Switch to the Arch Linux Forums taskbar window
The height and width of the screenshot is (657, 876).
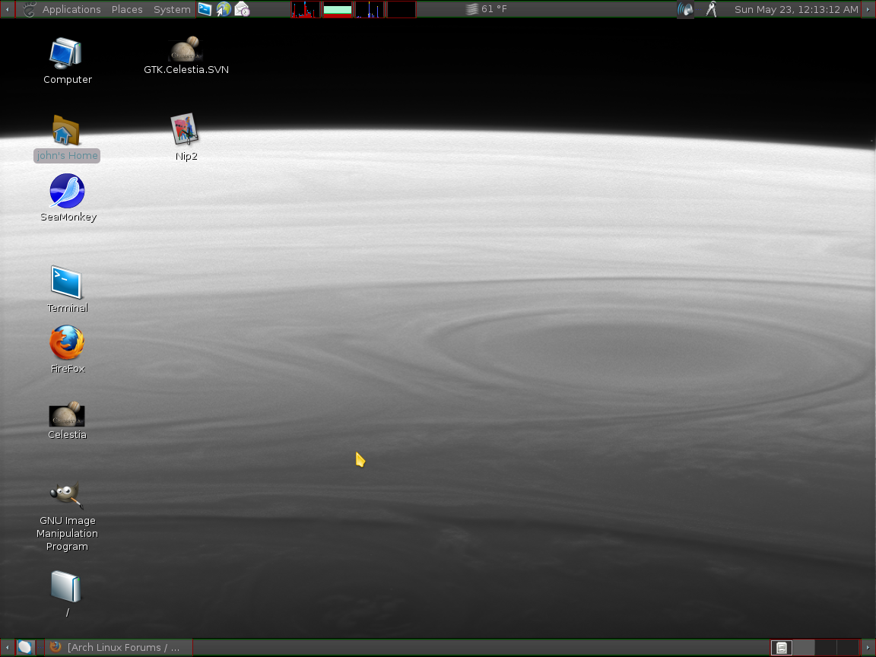tap(119, 648)
